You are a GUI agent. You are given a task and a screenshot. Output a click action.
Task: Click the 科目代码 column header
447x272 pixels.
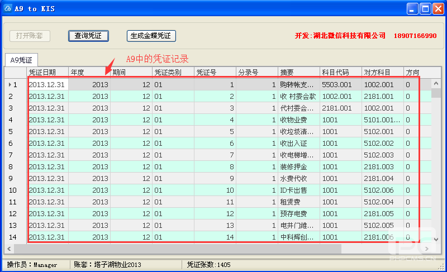pyautogui.click(x=340, y=73)
